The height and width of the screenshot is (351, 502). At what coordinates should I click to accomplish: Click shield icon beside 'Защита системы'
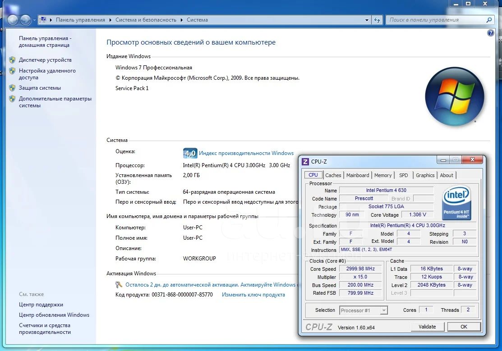click(x=12, y=88)
